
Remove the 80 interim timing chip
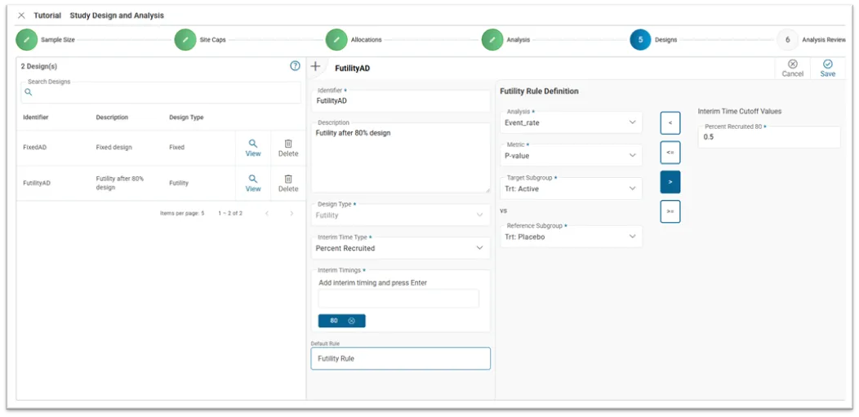click(351, 321)
